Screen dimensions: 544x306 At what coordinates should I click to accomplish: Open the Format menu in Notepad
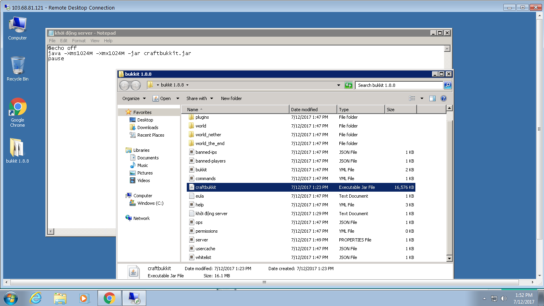79,41
